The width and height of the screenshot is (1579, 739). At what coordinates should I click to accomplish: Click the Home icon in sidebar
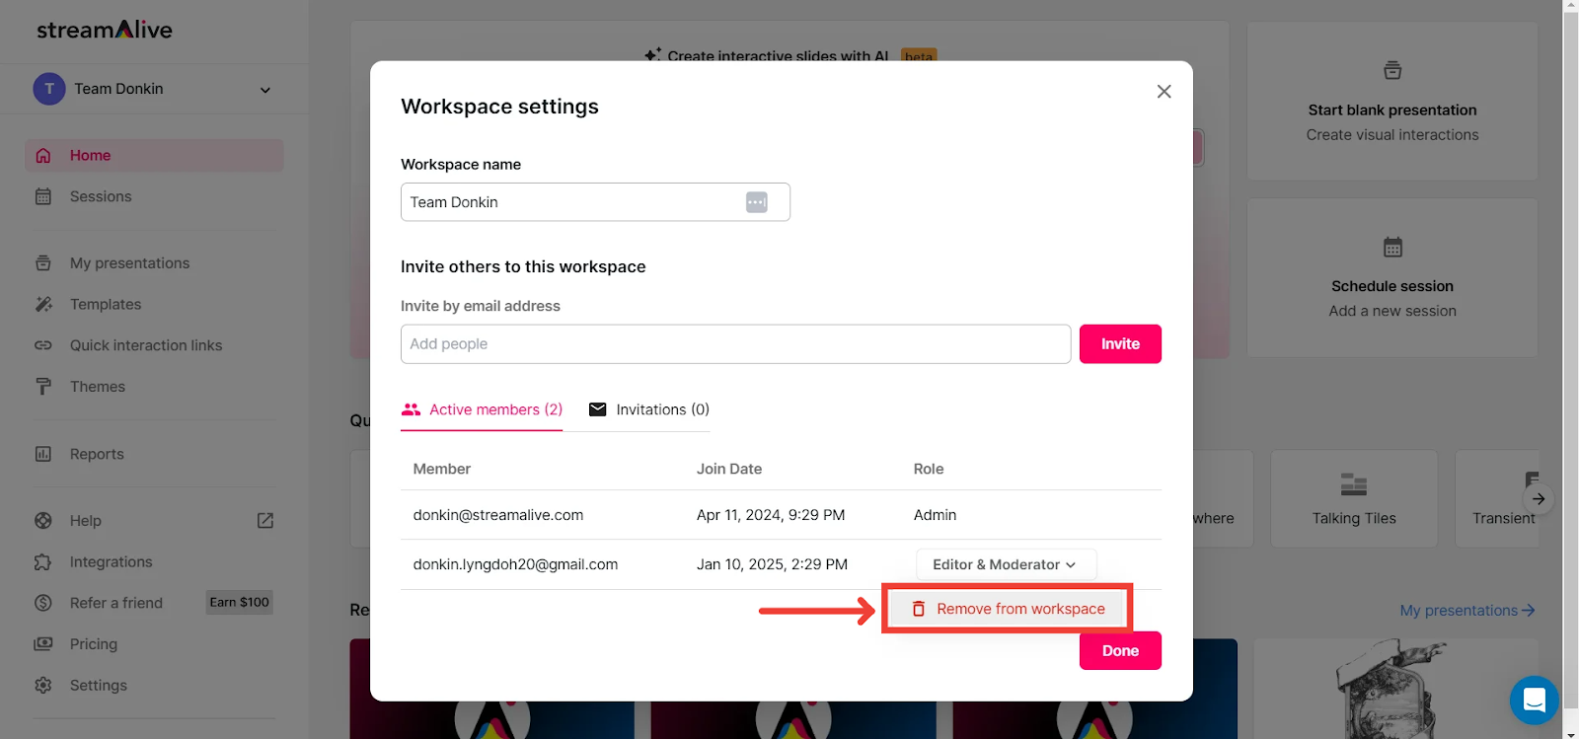click(x=43, y=156)
